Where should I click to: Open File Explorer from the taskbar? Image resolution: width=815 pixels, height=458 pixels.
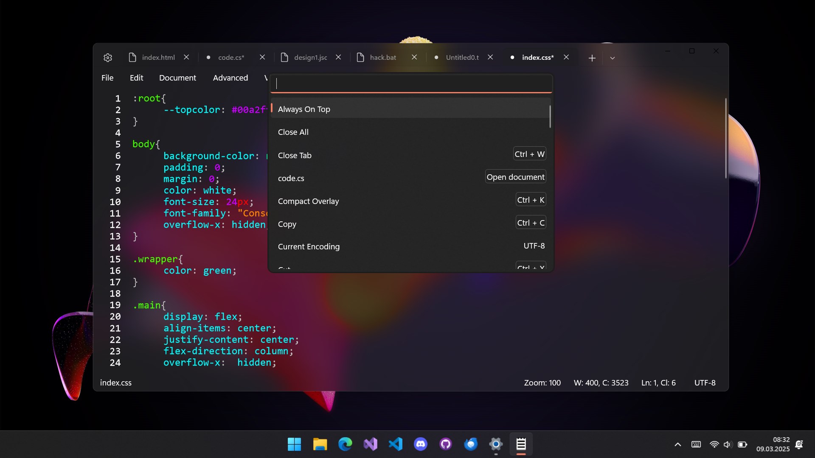(x=320, y=444)
